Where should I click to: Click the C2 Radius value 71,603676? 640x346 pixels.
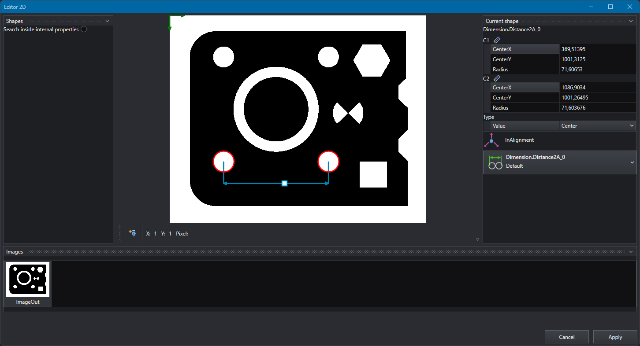pos(598,108)
